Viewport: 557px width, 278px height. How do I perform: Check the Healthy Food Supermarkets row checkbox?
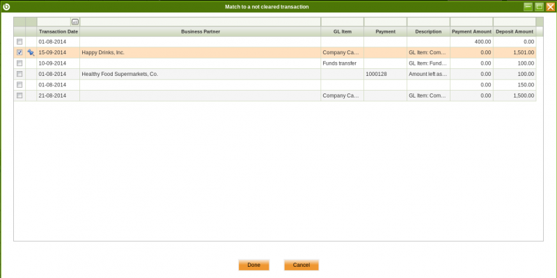coord(19,74)
